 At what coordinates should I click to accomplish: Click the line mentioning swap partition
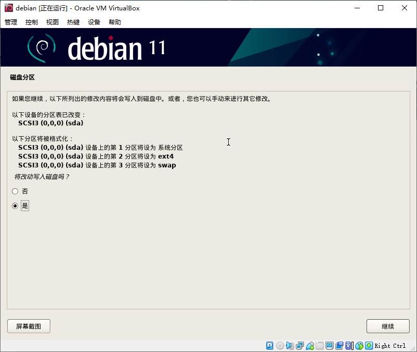click(x=97, y=165)
